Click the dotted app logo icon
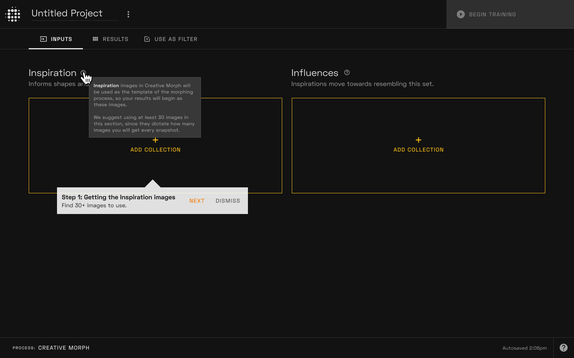 (x=13, y=14)
